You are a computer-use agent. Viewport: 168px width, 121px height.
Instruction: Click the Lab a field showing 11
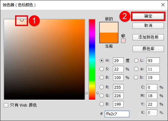(153, 69)
